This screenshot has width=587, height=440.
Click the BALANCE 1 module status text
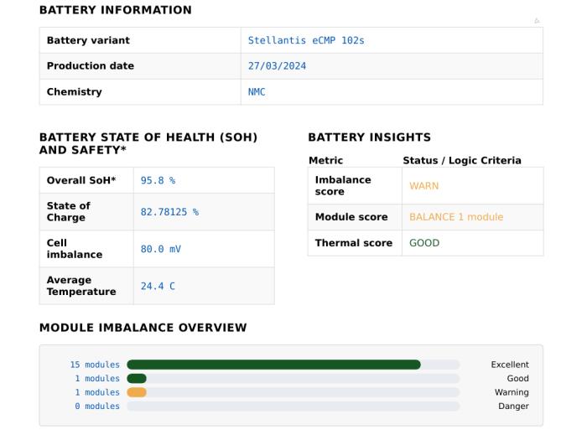click(x=456, y=217)
